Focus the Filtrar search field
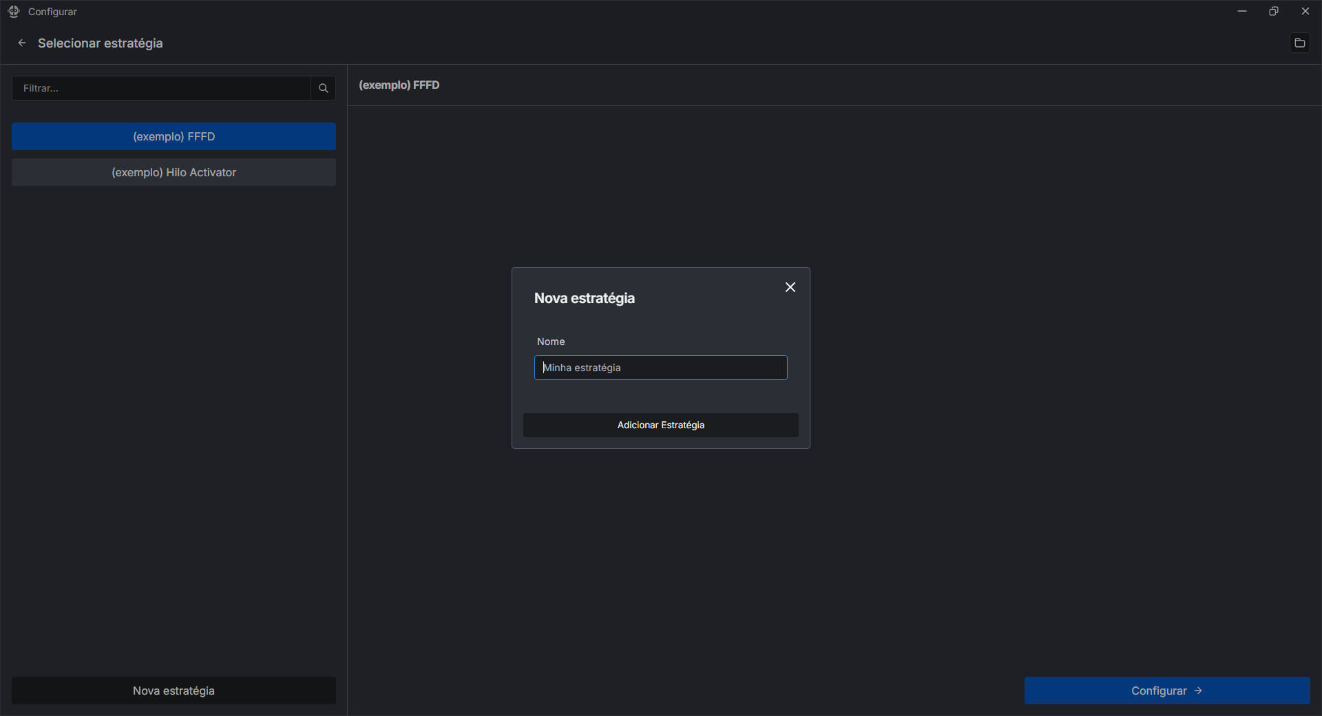The width and height of the screenshot is (1322, 716). (x=162, y=88)
